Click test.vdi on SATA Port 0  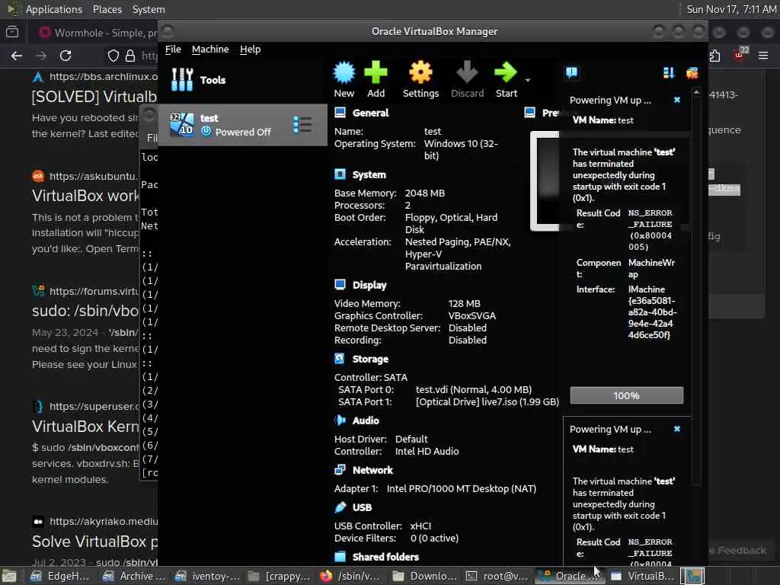474,389
